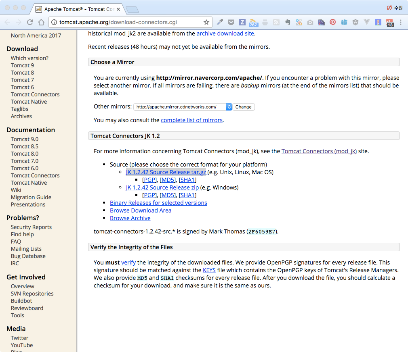408x352 pixels.
Task: Click the browser Forward arrow
Action: tap(19, 22)
